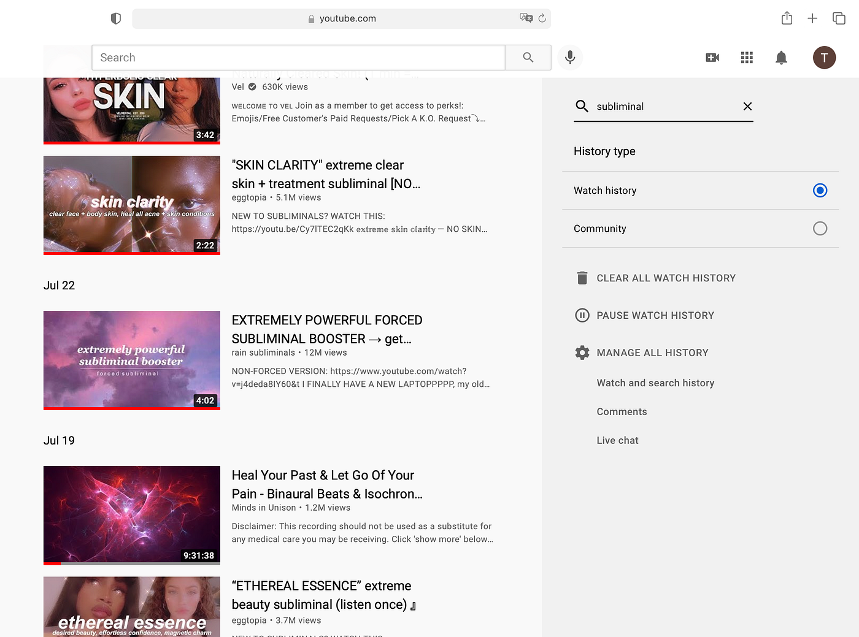
Task: Open the tab overview in Safari
Action: (838, 18)
